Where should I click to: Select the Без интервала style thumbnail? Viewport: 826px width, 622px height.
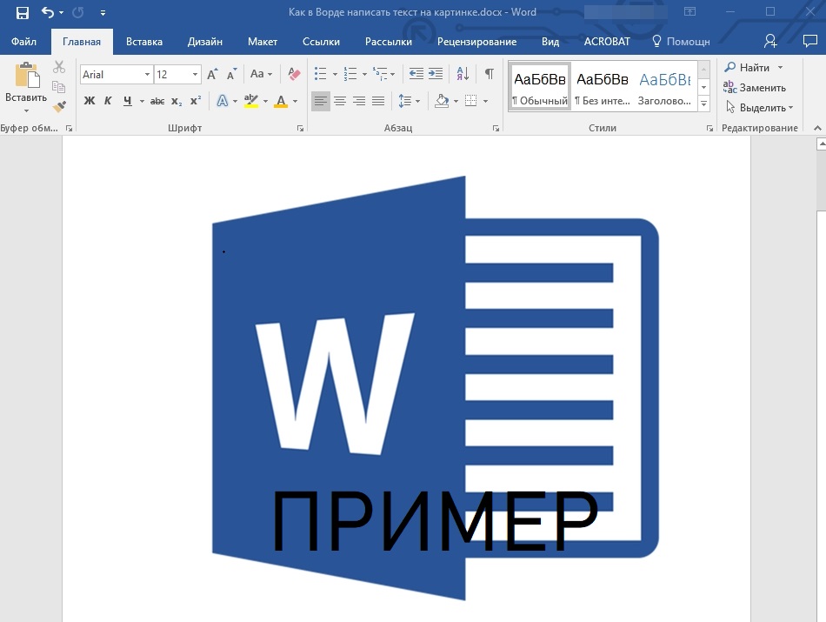(603, 87)
